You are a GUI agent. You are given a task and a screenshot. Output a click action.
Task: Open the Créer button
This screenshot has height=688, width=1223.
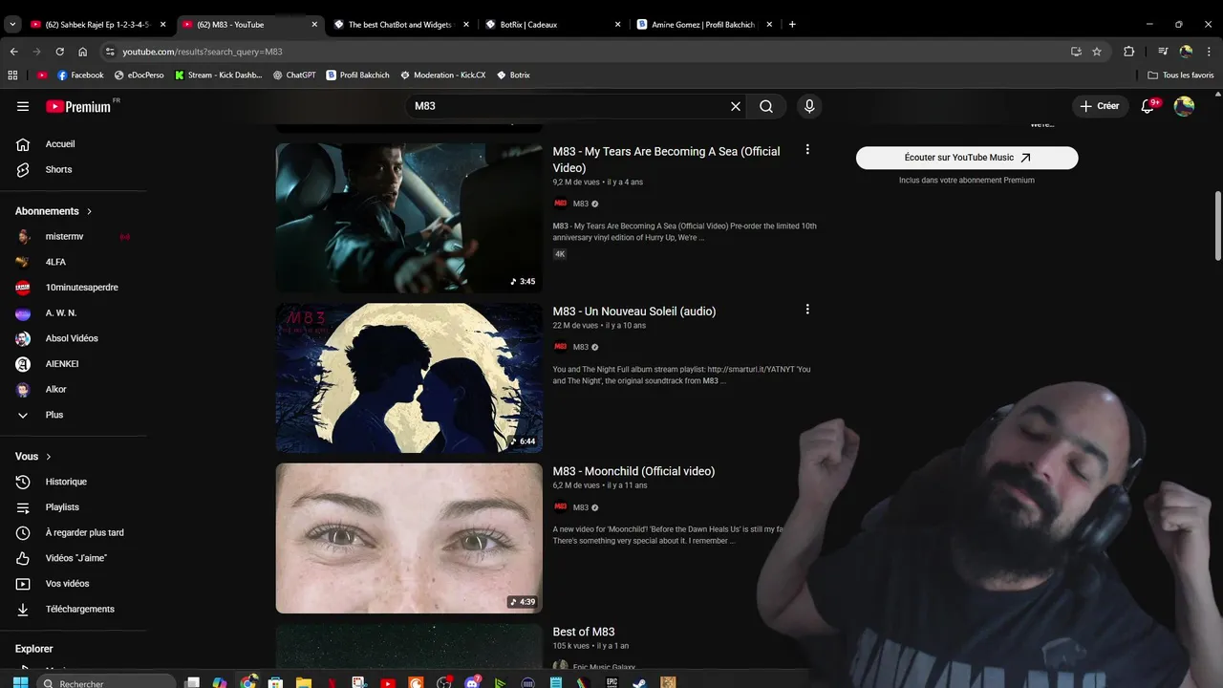point(1100,106)
